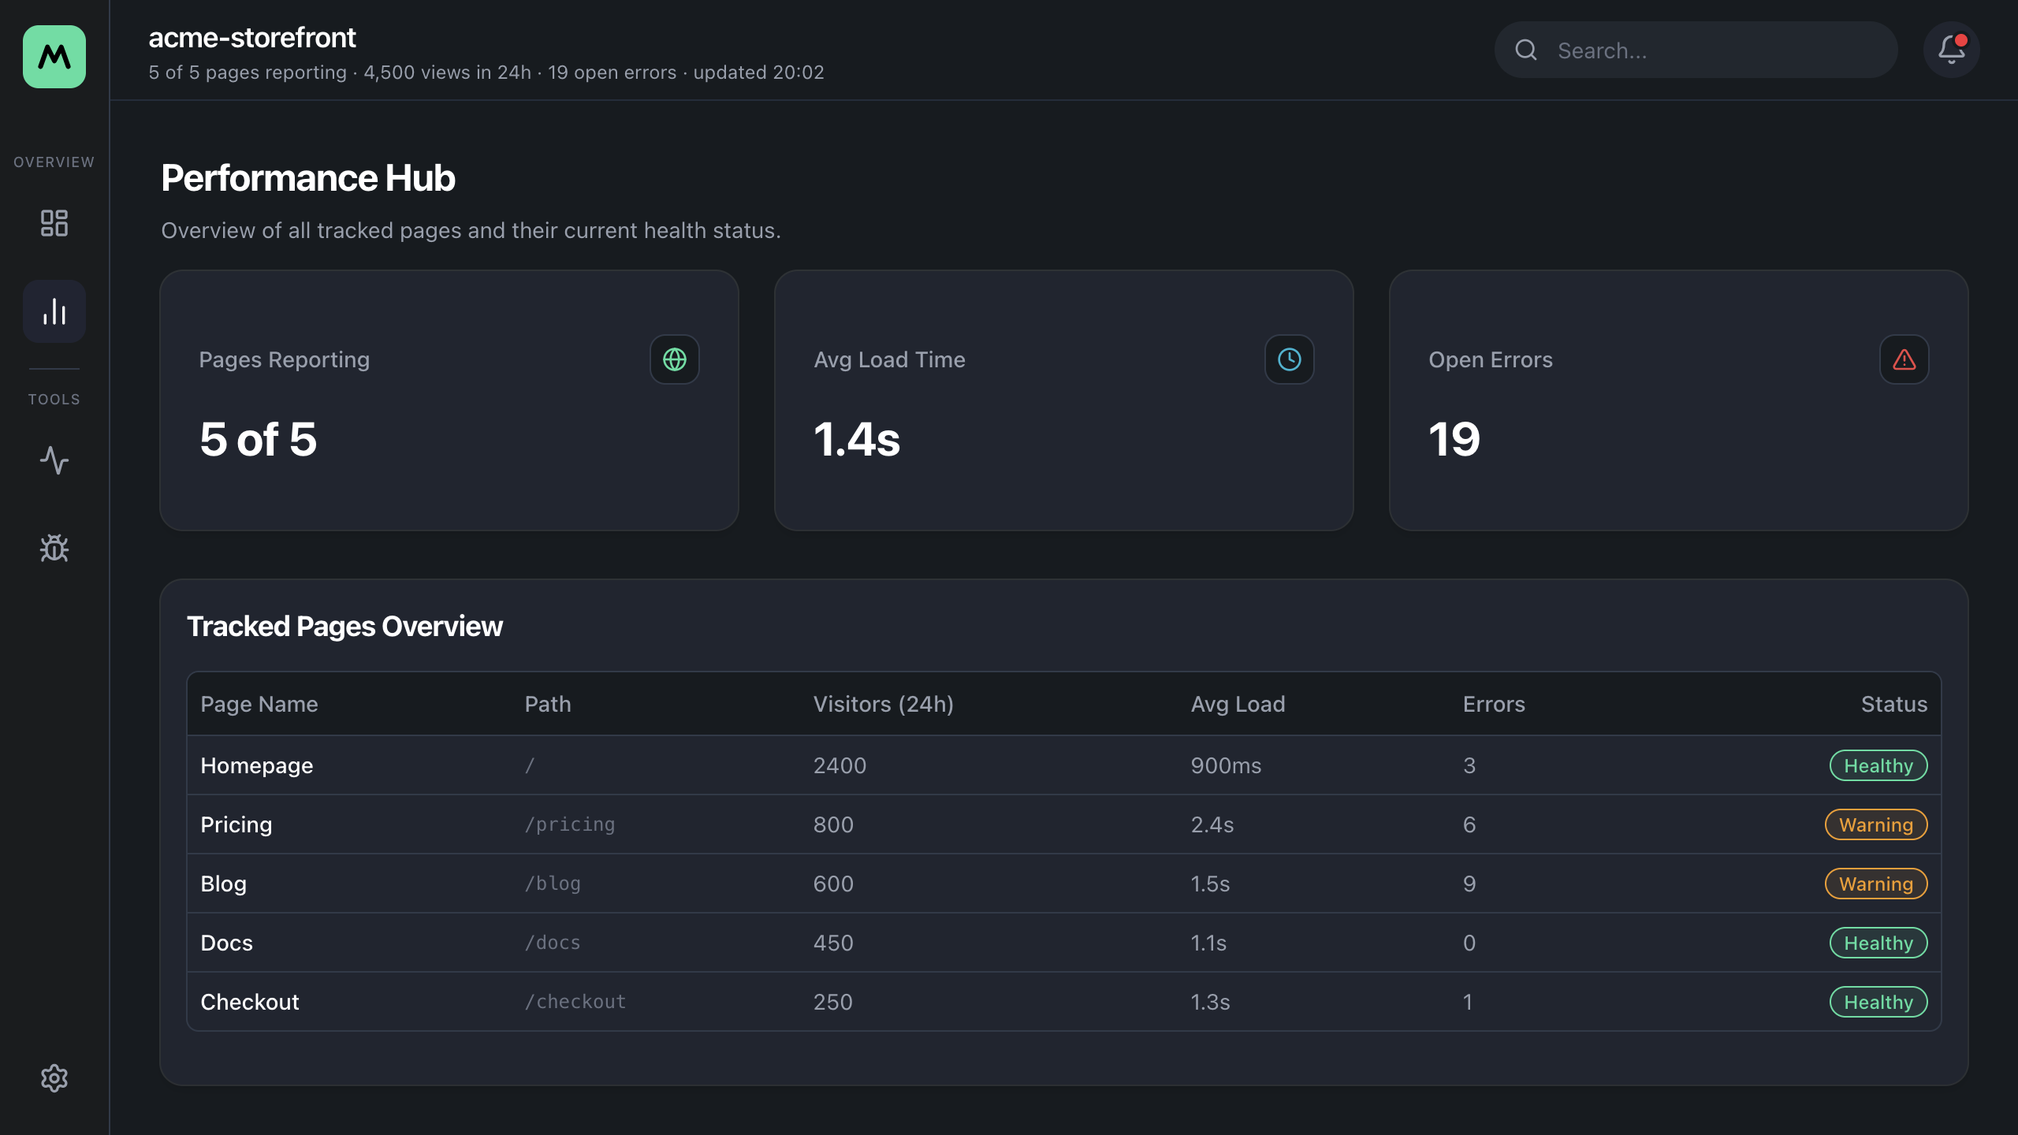
Task: Focus the Search input field
Action: point(1696,50)
